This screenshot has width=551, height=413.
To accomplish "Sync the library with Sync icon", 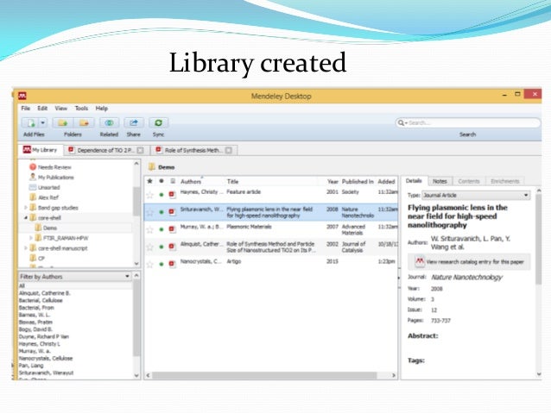I will (159, 122).
